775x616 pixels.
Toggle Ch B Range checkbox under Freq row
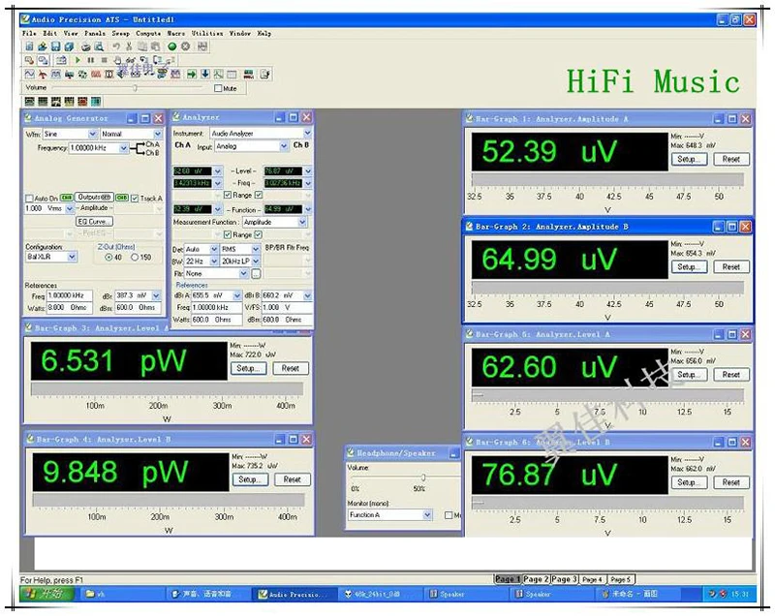coord(258,195)
